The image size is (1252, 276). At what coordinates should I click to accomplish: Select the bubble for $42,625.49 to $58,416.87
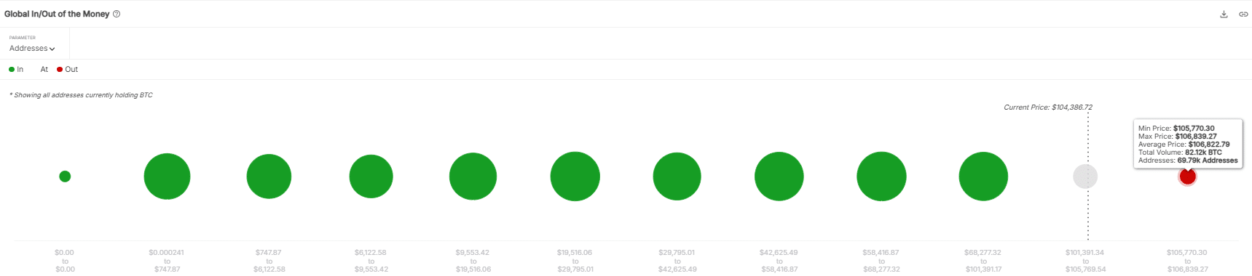click(779, 176)
